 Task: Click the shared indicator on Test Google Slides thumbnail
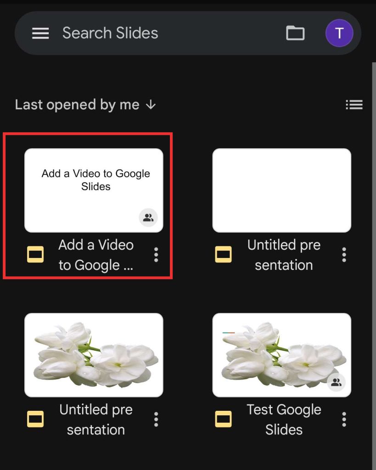336,382
